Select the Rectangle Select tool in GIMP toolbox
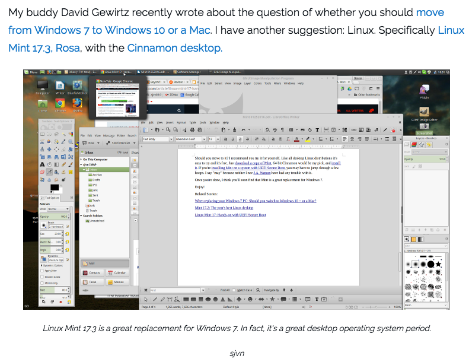 pos(42,134)
